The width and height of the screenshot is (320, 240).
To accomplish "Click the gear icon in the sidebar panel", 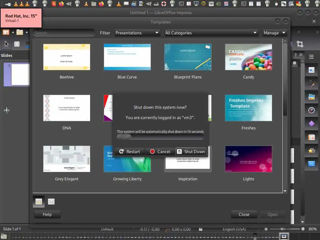I will tap(294, 63).
